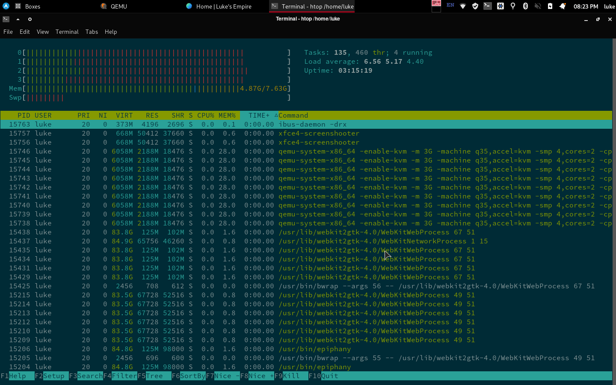This screenshot has width=616, height=385.
Task: Open the luke user menu
Action: pyautogui.click(x=609, y=6)
